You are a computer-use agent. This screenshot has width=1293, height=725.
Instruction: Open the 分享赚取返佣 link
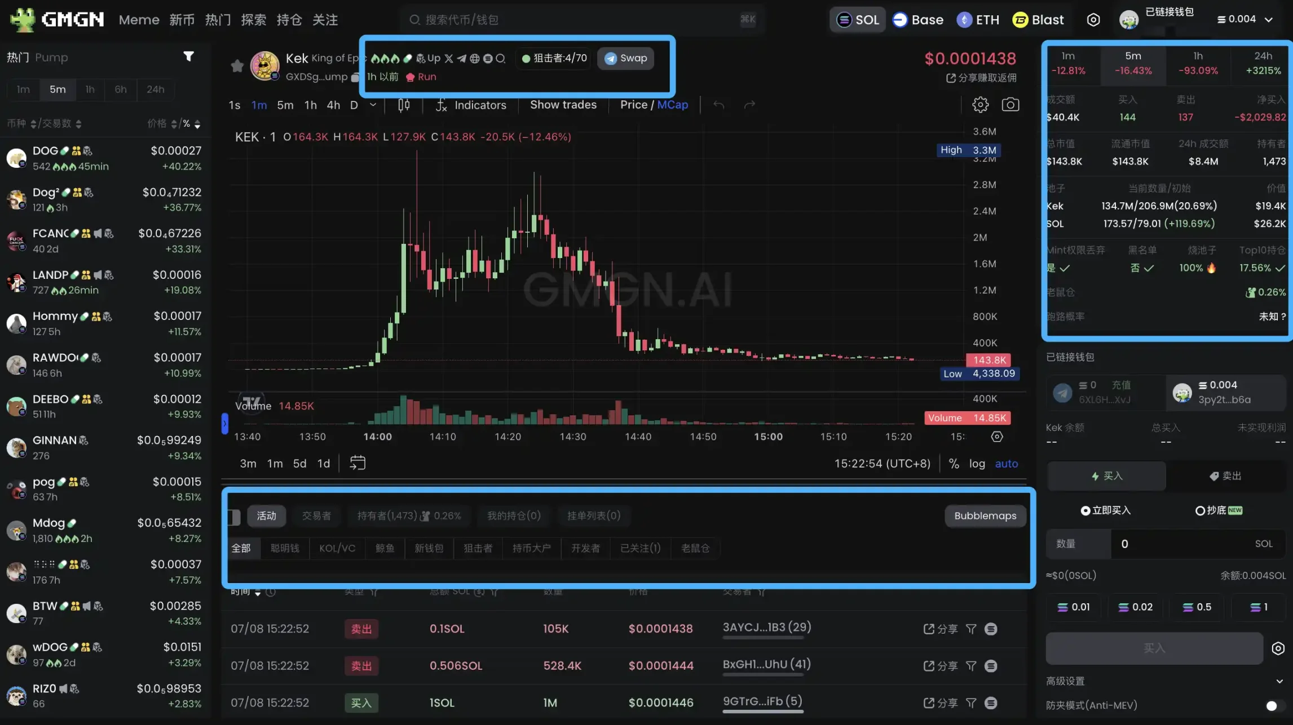click(981, 78)
